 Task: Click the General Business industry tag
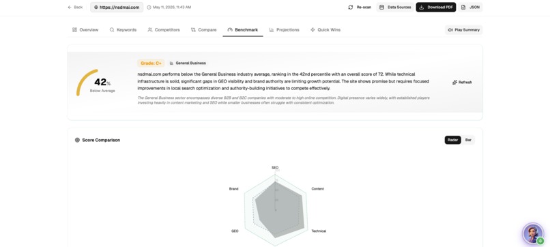pos(188,63)
